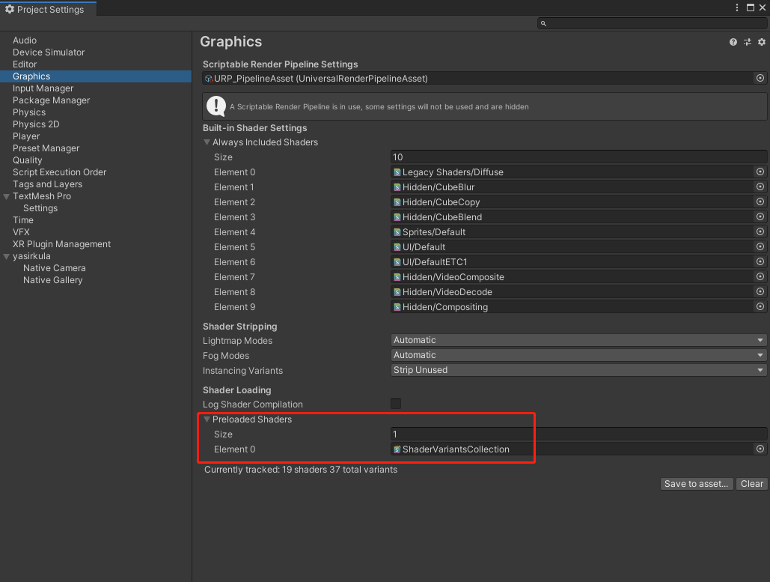This screenshot has height=582, width=770.
Task: Open VFX settings category
Action: (x=21, y=232)
